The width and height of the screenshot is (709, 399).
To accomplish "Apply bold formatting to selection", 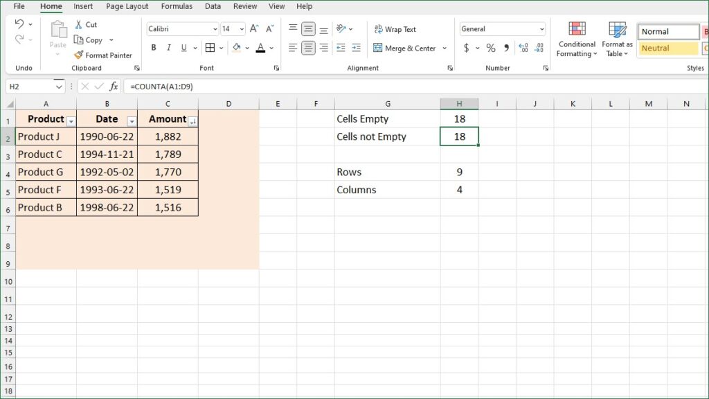I will pyautogui.click(x=154, y=48).
